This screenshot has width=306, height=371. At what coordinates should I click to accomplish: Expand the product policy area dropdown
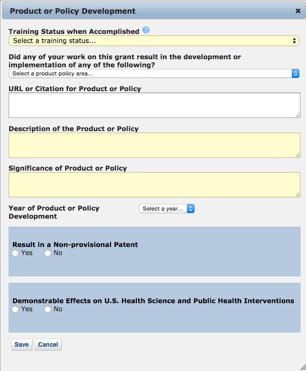coord(154,73)
